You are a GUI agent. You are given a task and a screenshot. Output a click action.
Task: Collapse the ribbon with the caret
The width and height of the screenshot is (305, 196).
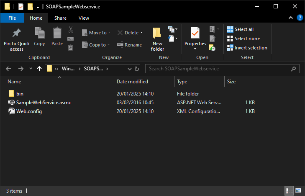pyautogui.click(x=291, y=18)
